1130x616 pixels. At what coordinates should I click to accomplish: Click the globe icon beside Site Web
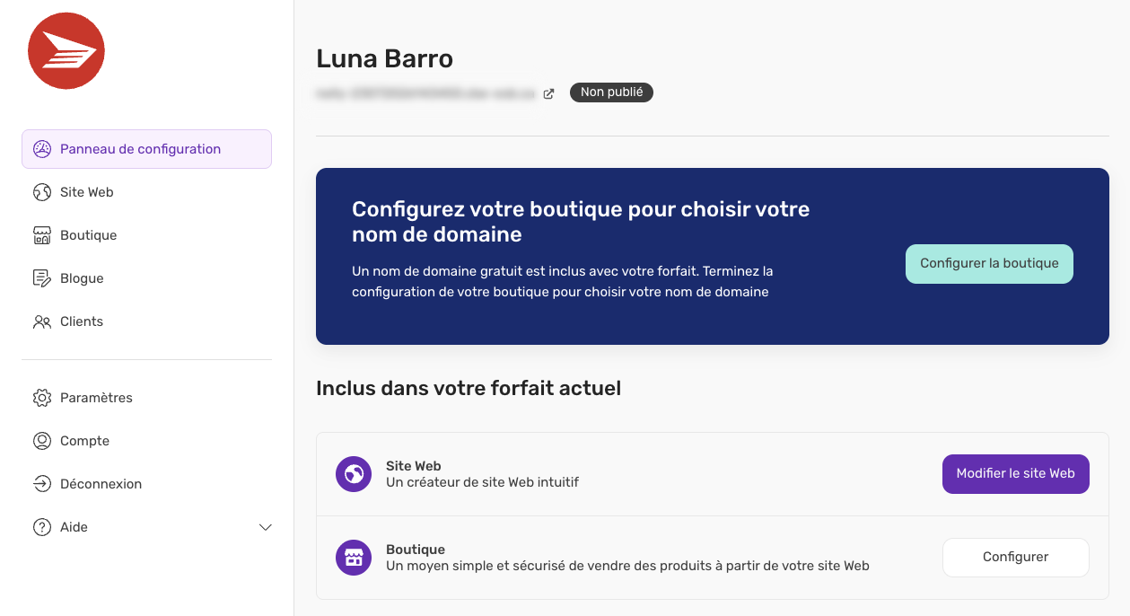point(42,192)
